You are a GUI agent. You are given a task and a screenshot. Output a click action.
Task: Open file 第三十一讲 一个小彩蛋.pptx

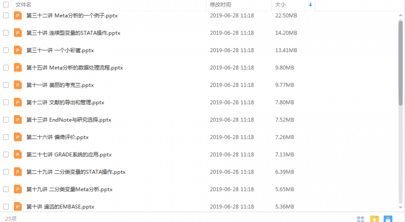[x=60, y=50]
